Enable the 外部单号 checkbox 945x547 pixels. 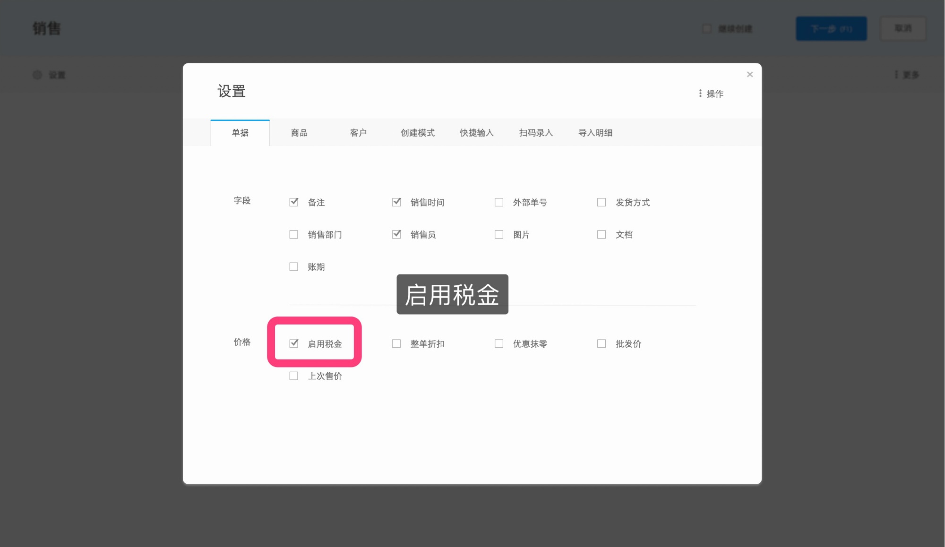[499, 202]
